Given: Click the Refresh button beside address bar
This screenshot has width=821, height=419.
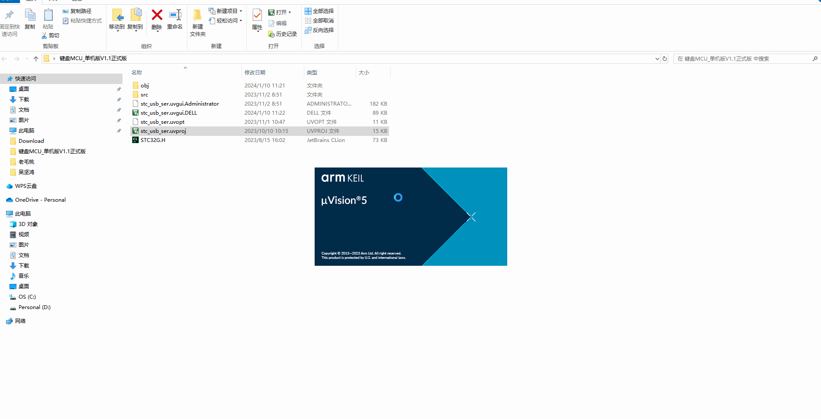Looking at the screenshot, I should [665, 59].
